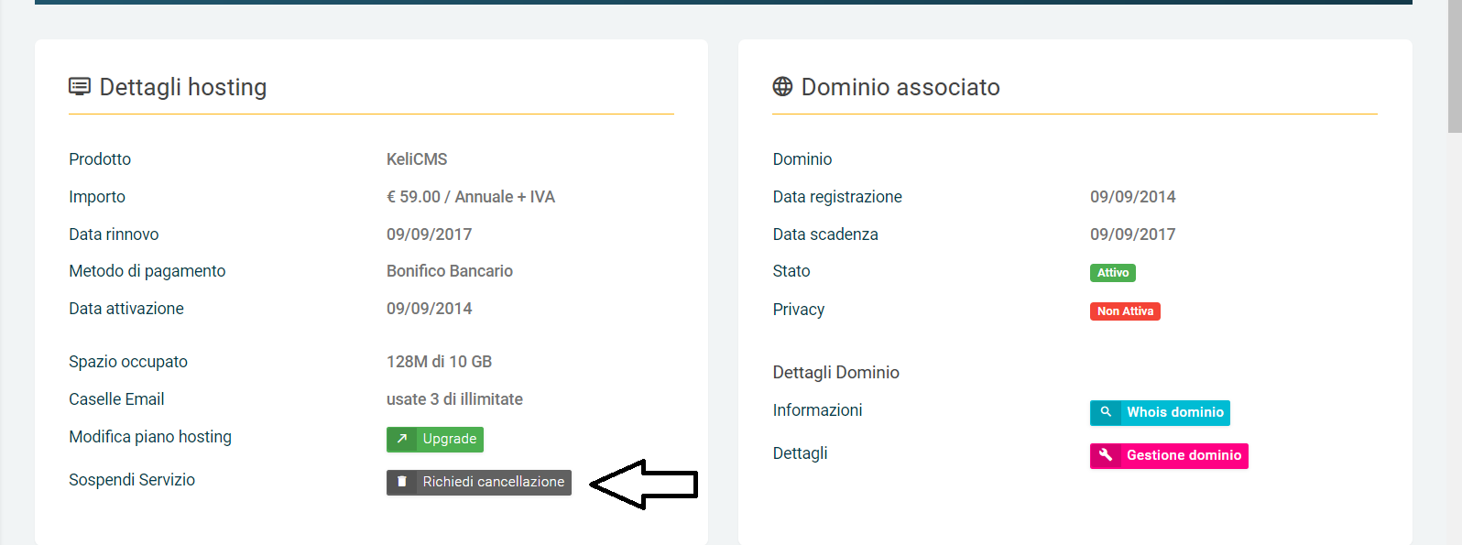Click the Stato label
1462x545 pixels.
(791, 271)
